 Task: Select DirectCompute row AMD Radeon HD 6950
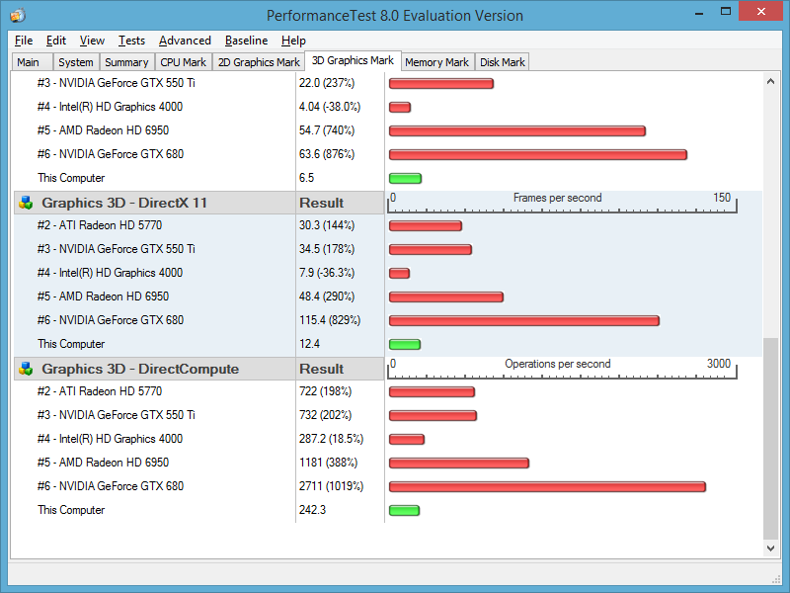388,463
